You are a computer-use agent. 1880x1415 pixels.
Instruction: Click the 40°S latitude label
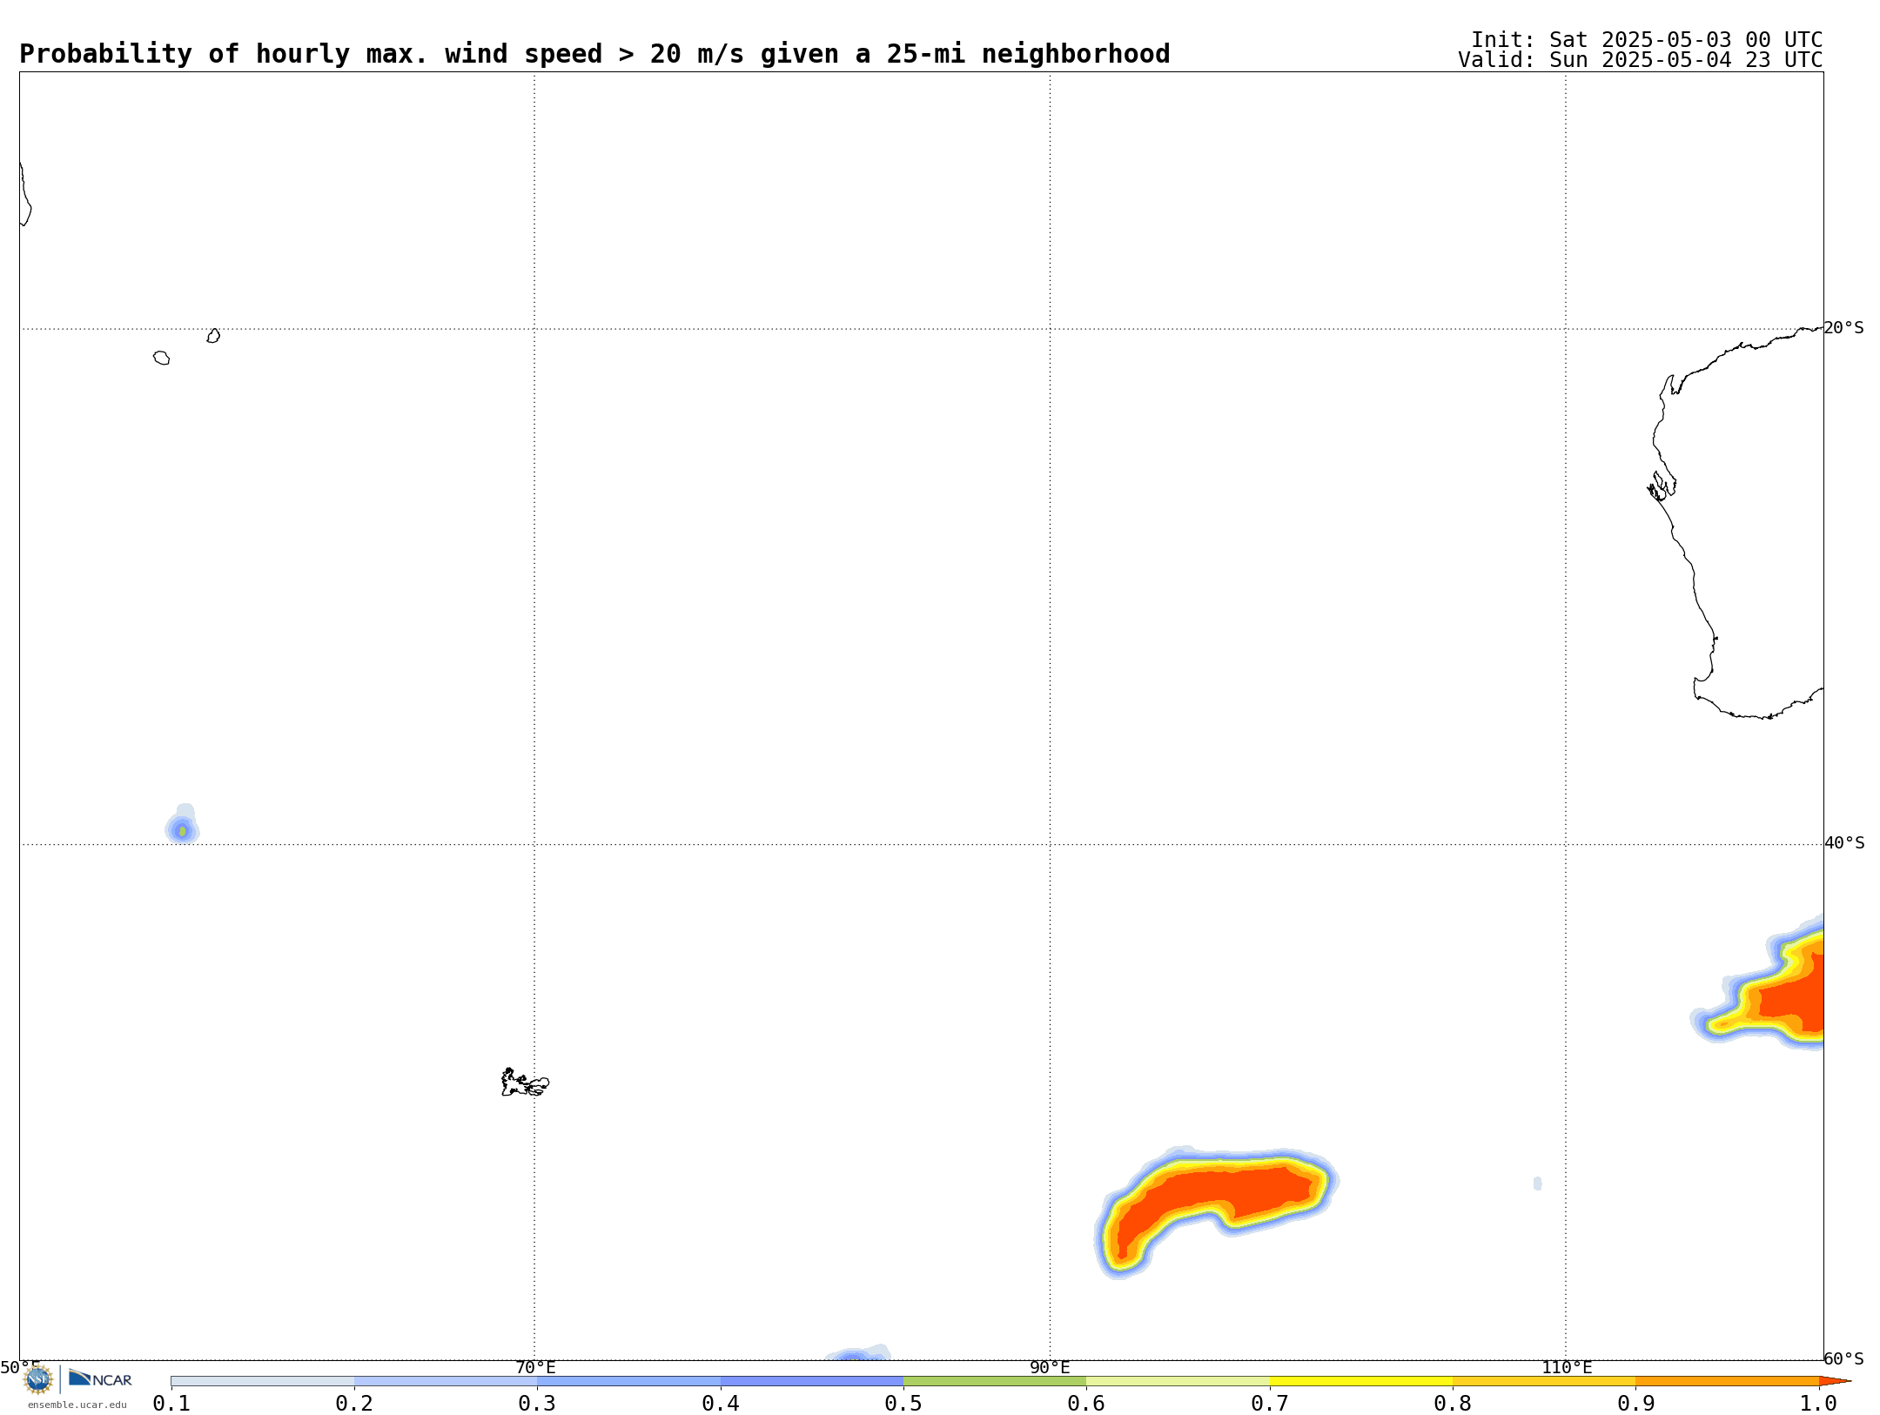coord(1844,843)
